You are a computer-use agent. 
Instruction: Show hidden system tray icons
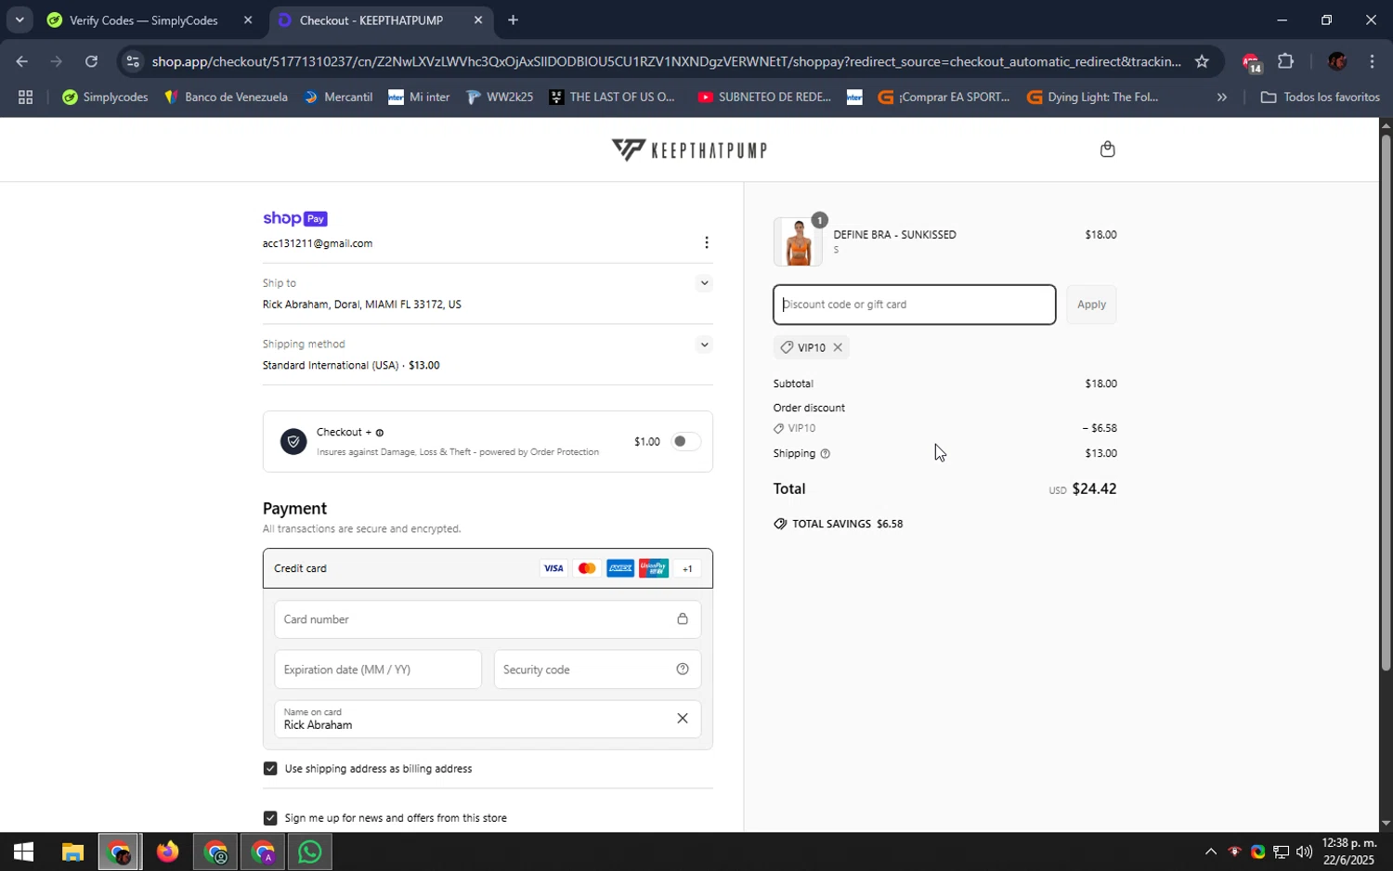[1210, 851]
